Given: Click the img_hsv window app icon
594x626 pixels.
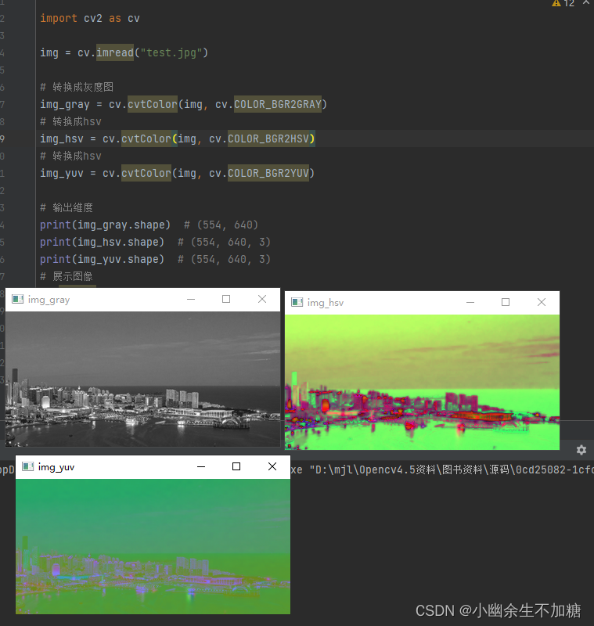Looking at the screenshot, I should point(297,302).
